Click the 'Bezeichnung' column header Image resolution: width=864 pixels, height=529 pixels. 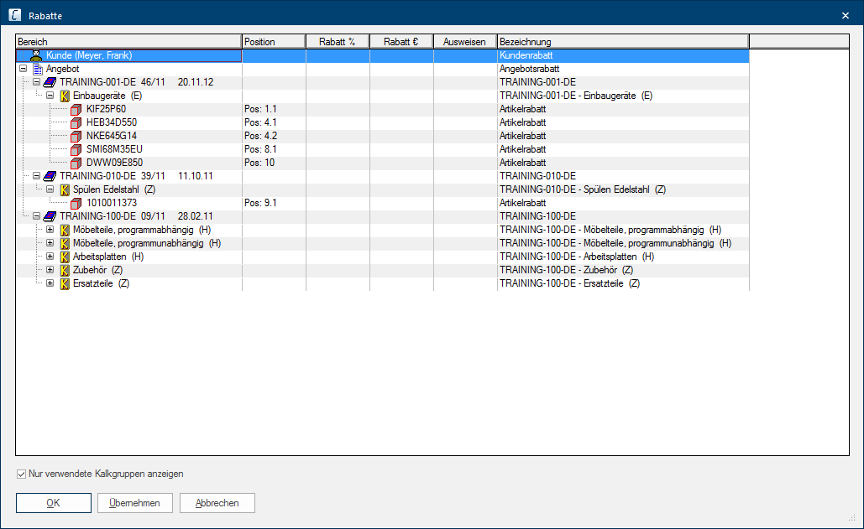click(x=621, y=42)
